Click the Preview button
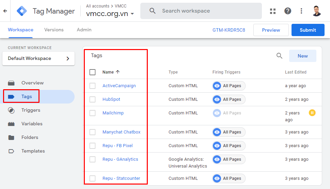 click(x=271, y=30)
